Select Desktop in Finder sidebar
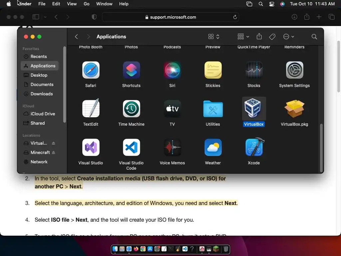The width and height of the screenshot is (341, 256). [x=40, y=75]
